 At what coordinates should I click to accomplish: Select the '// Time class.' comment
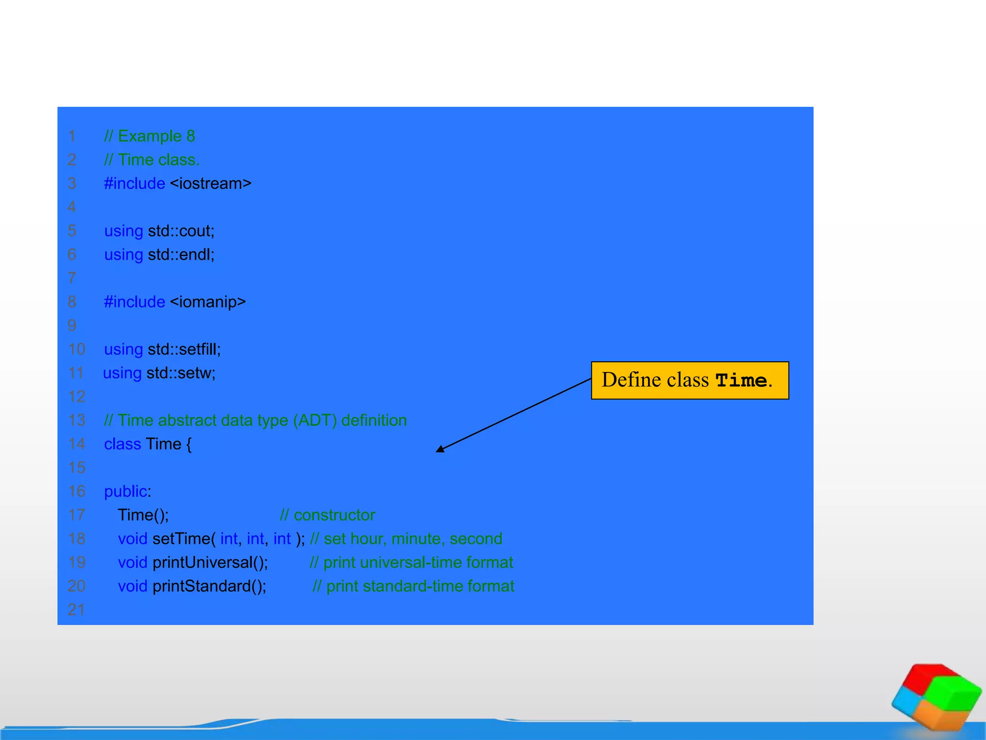(152, 160)
